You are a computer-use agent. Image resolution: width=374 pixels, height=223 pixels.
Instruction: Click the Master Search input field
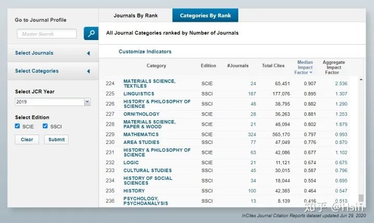click(47, 34)
